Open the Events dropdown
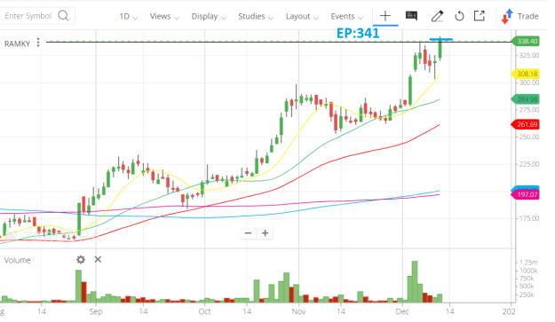The width and height of the screenshot is (555, 322). 347,16
